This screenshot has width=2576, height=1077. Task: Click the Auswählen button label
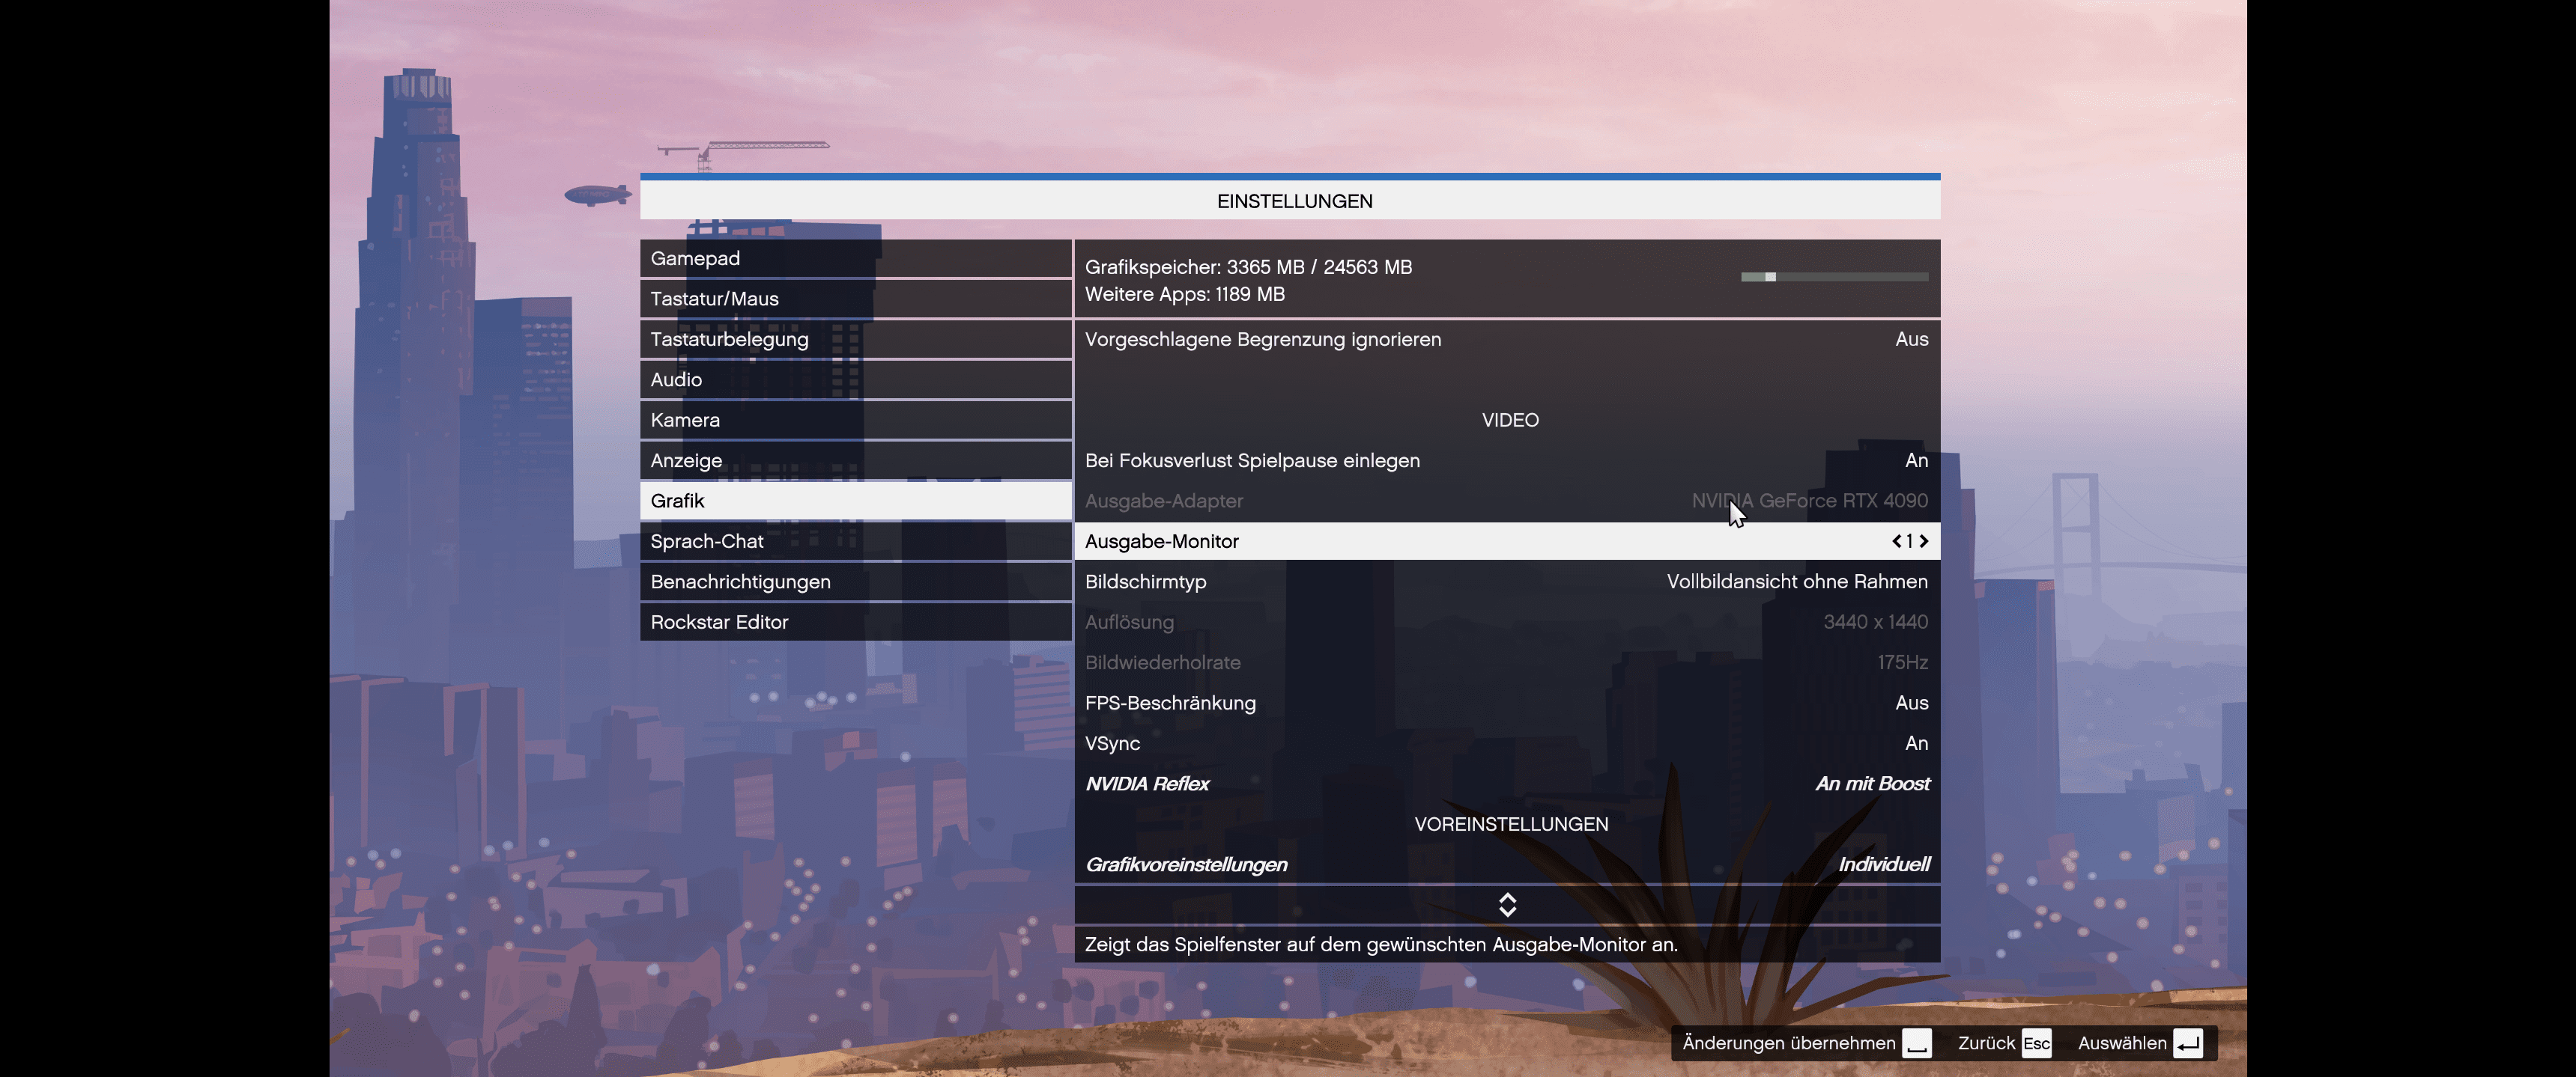(x=2122, y=1043)
